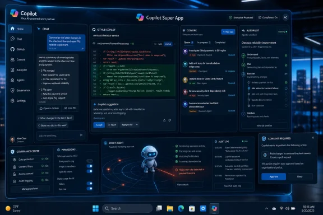Open the GitHub section in sidebar
Screen dimensions: 323x215
click(20, 49)
